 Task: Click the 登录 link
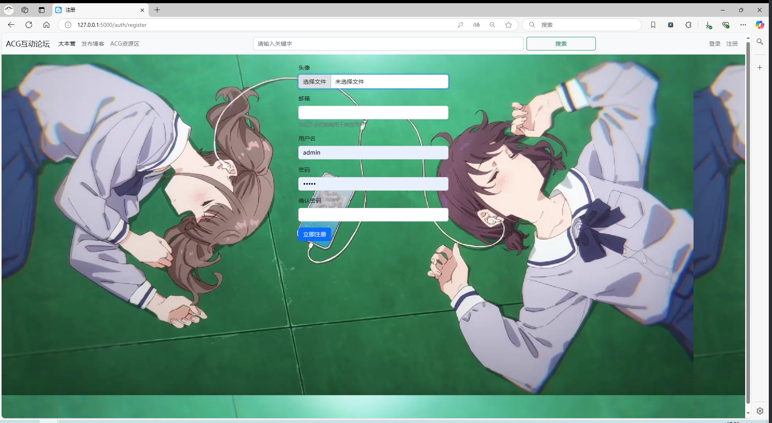point(715,44)
